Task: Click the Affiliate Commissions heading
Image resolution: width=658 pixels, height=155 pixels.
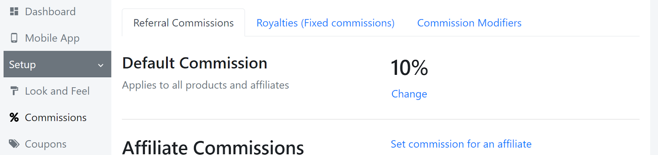Action: click(213, 147)
